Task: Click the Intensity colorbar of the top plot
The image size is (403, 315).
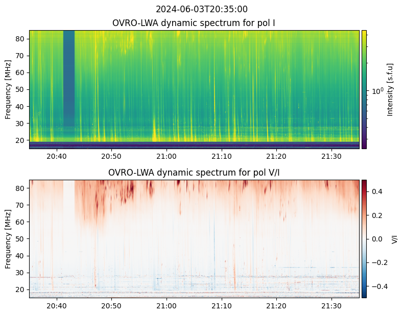Action: [364, 89]
